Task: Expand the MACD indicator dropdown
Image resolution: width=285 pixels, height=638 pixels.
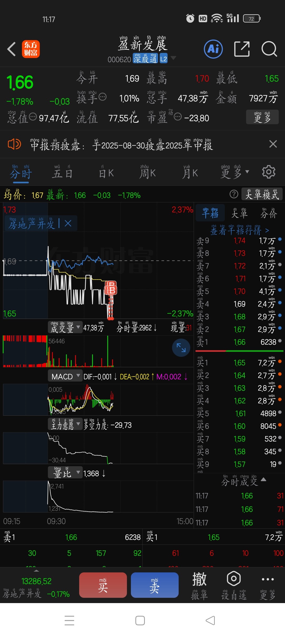Action: click(x=65, y=376)
